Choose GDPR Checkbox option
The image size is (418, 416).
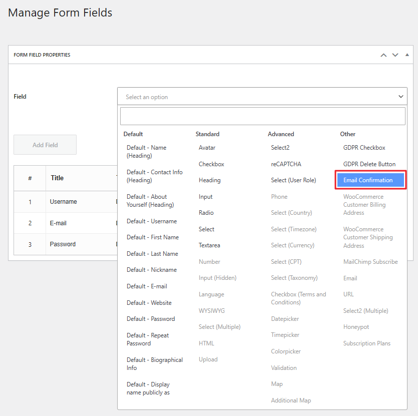[x=364, y=148]
